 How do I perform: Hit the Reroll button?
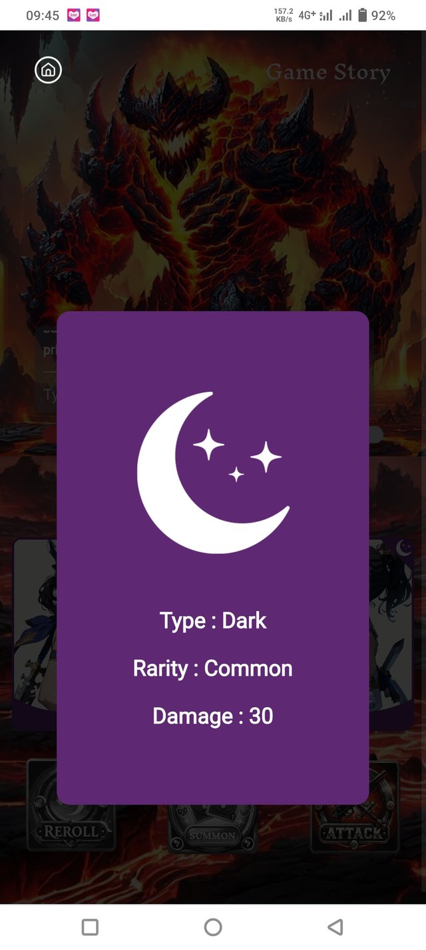pos(71,806)
